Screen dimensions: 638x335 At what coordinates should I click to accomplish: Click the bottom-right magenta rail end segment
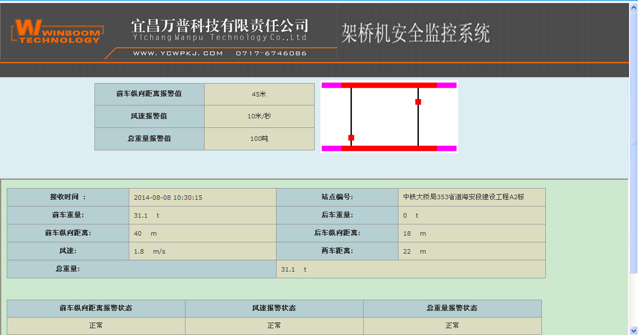coord(447,148)
